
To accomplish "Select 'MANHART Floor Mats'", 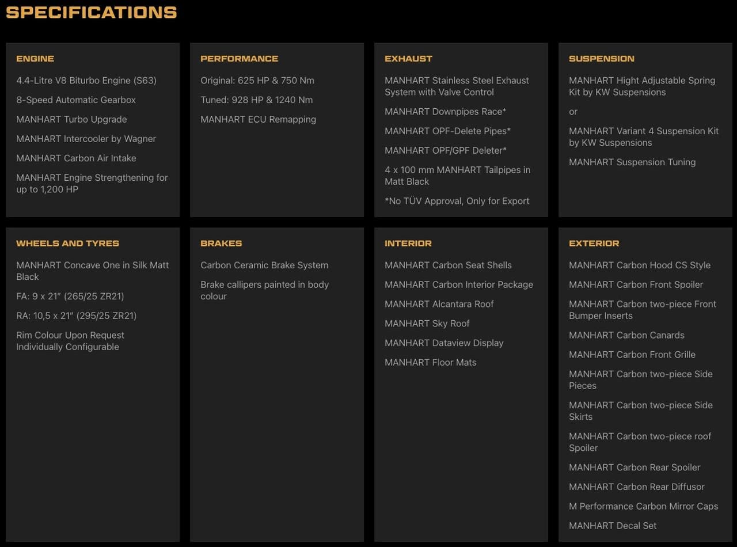I will click(431, 363).
